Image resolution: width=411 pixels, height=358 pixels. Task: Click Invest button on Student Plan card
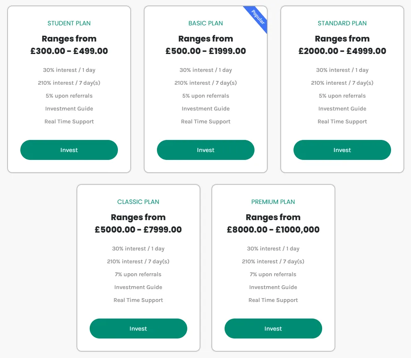click(69, 150)
